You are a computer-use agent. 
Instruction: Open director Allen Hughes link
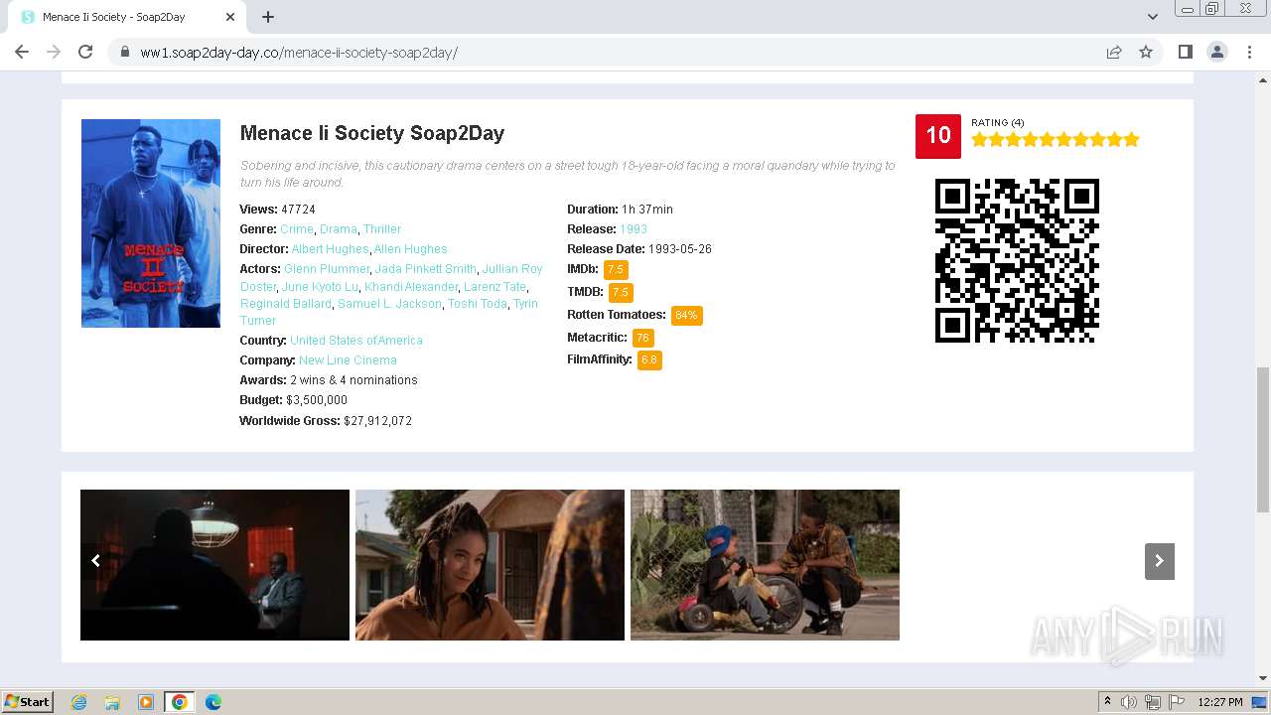coord(411,249)
